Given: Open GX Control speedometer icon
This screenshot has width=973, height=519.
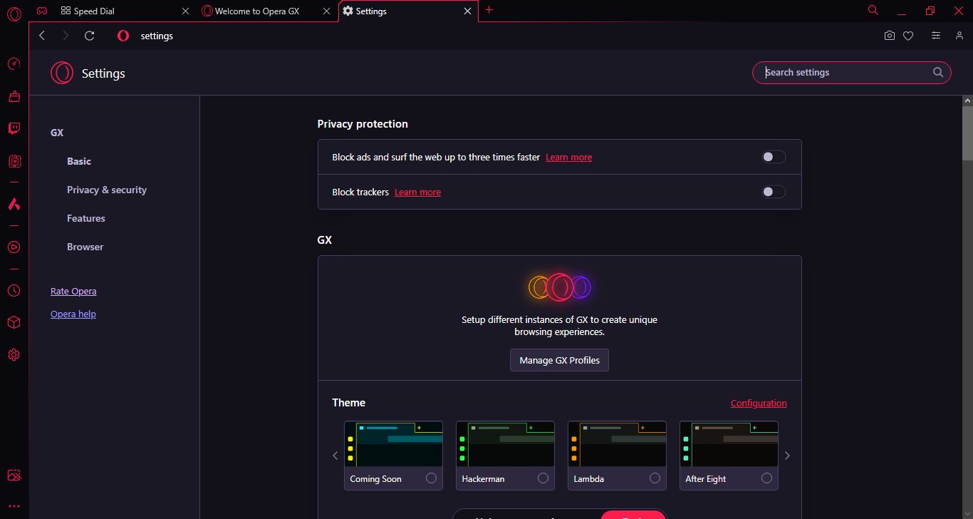Looking at the screenshot, I should click(x=14, y=64).
